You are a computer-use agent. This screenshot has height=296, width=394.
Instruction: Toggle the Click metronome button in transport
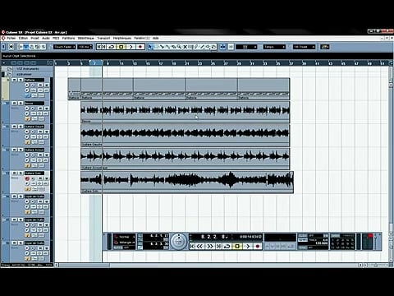click(303, 236)
